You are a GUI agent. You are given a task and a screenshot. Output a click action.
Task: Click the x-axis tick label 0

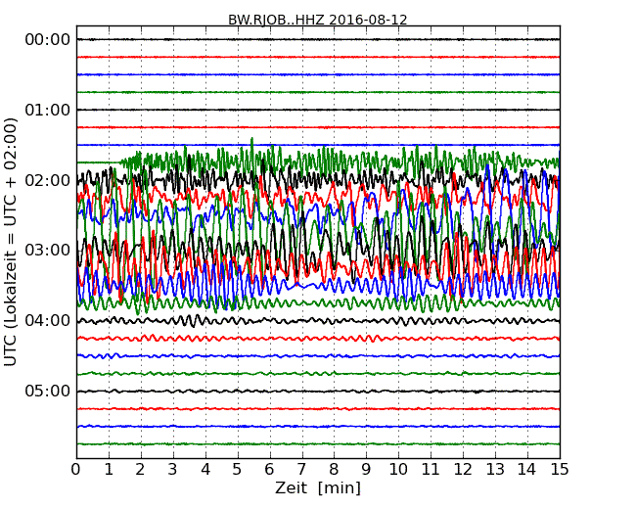pyautogui.click(x=76, y=470)
